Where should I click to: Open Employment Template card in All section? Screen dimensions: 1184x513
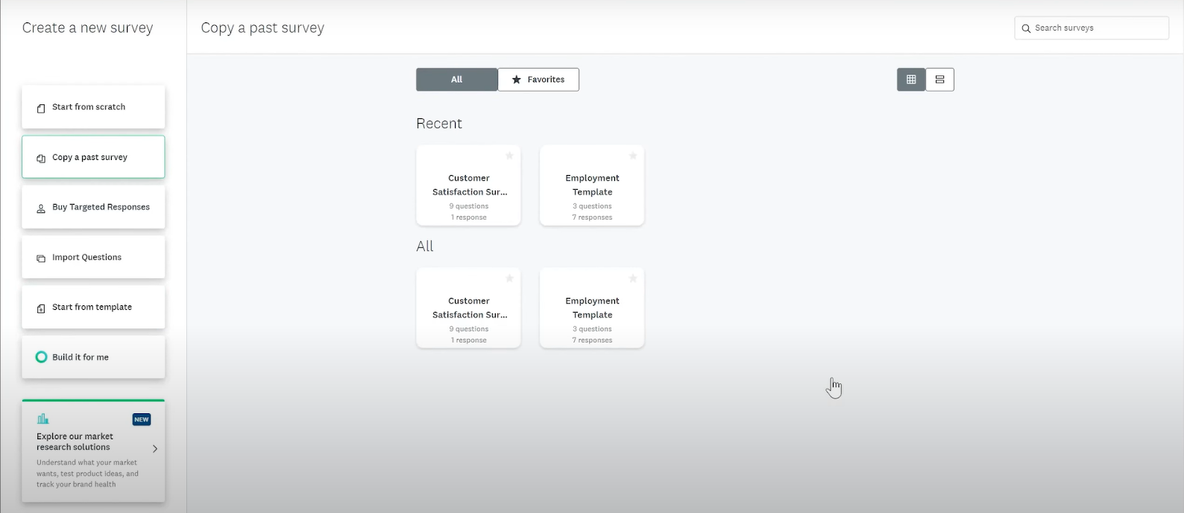coord(592,308)
